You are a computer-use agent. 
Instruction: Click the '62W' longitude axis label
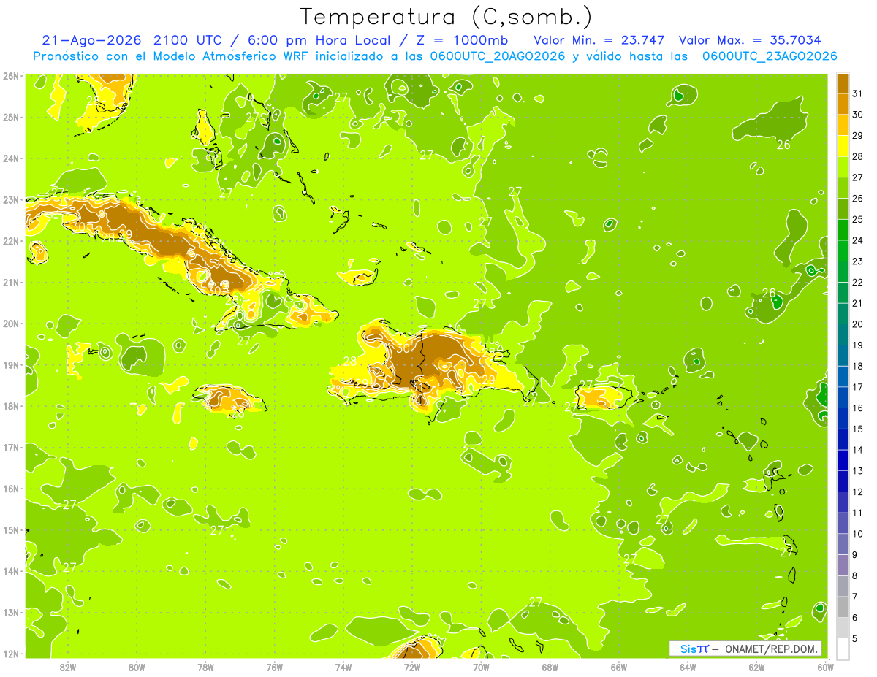(756, 667)
